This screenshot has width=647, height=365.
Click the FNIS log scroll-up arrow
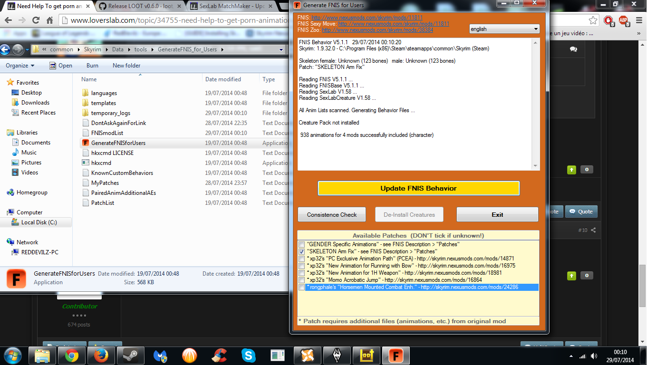536,42
